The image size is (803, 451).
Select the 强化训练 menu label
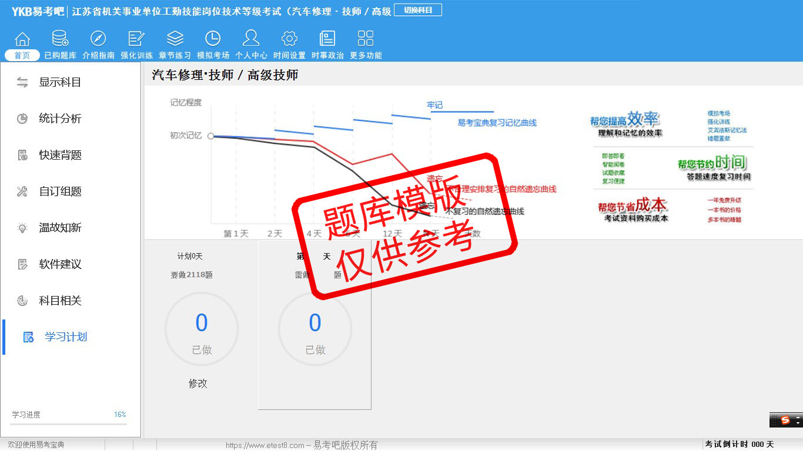pos(136,55)
